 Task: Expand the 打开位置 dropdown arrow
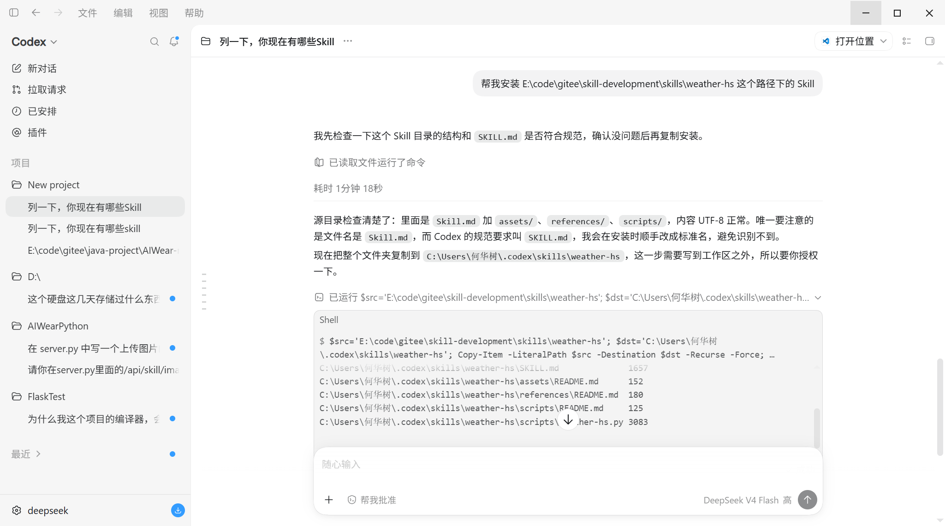click(883, 41)
